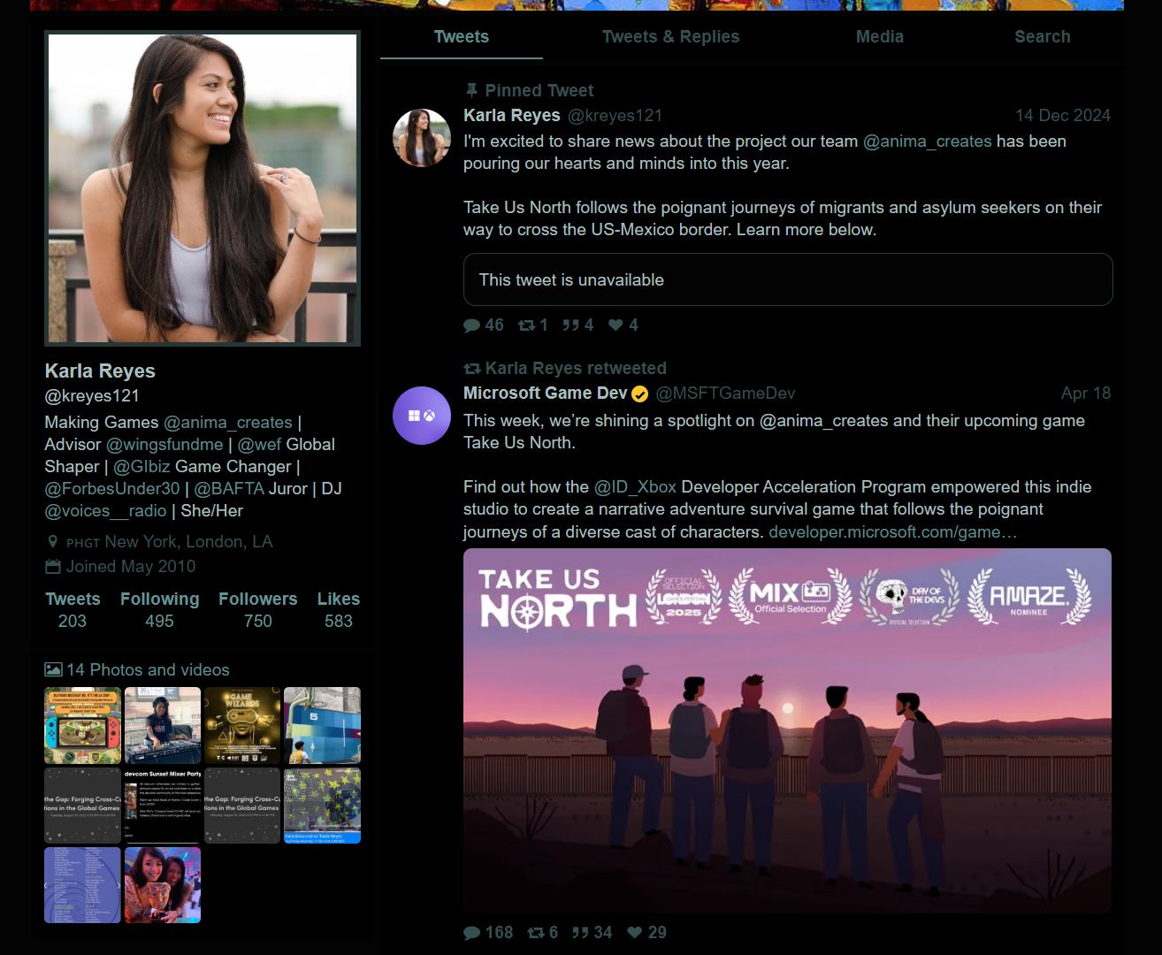Open @wingsfundme link in bio
Viewport: 1162px width, 955px height.
point(164,445)
